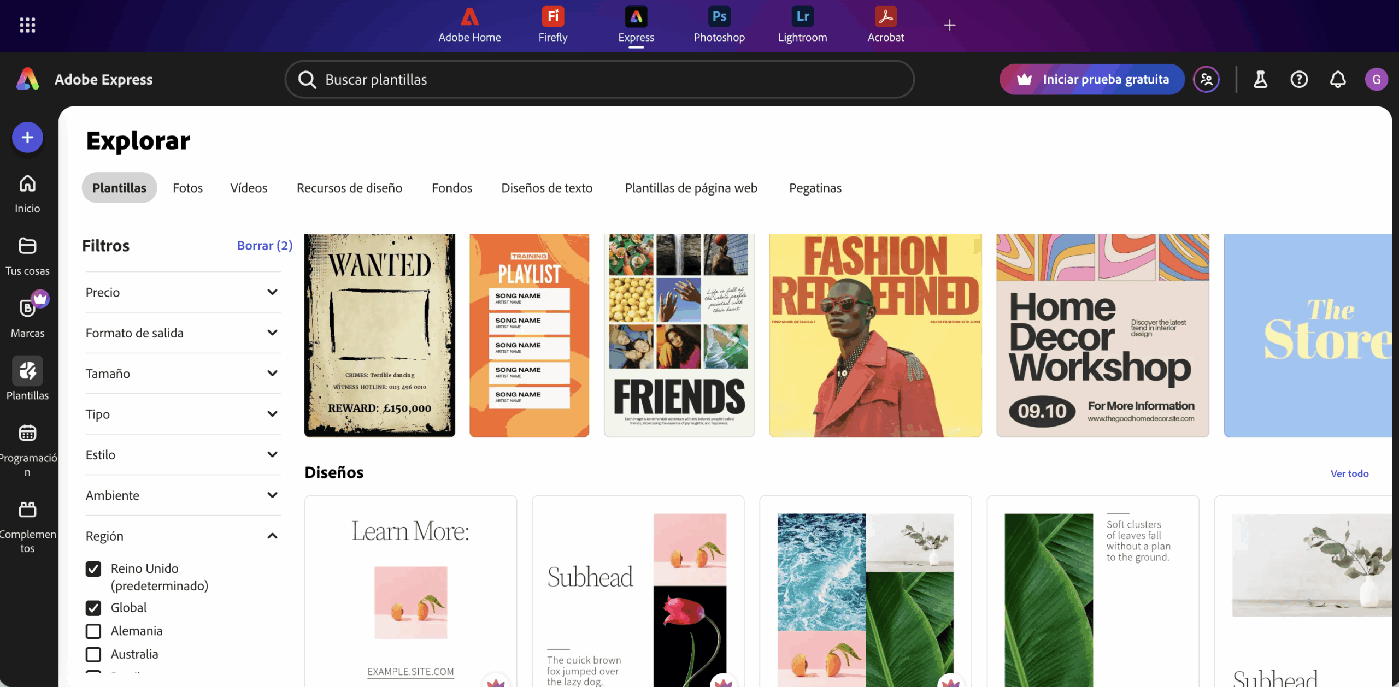Image resolution: width=1399 pixels, height=687 pixels.
Task: Expand the Precio filter dropdown
Action: 272,292
